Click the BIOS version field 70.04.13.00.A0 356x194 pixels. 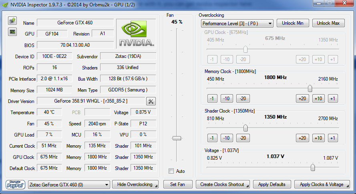click(x=75, y=45)
